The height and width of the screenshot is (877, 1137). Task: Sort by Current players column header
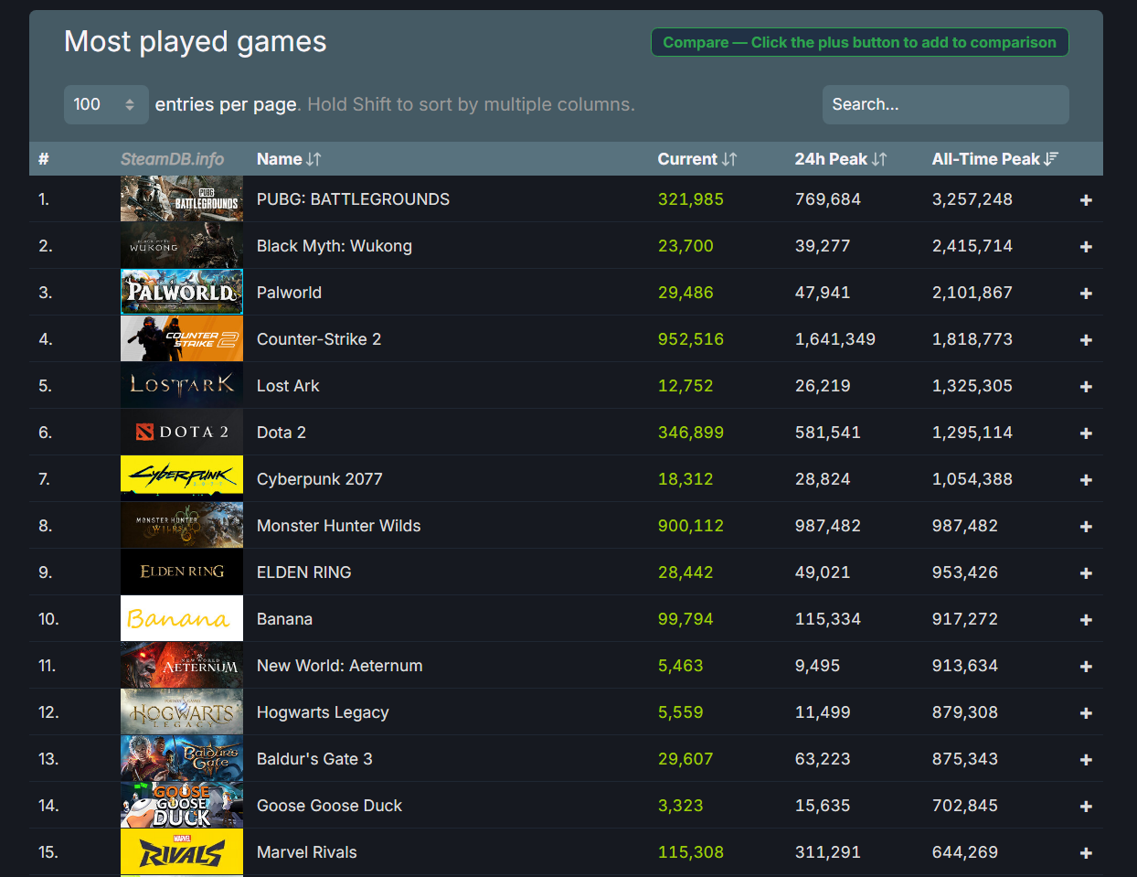(x=696, y=159)
